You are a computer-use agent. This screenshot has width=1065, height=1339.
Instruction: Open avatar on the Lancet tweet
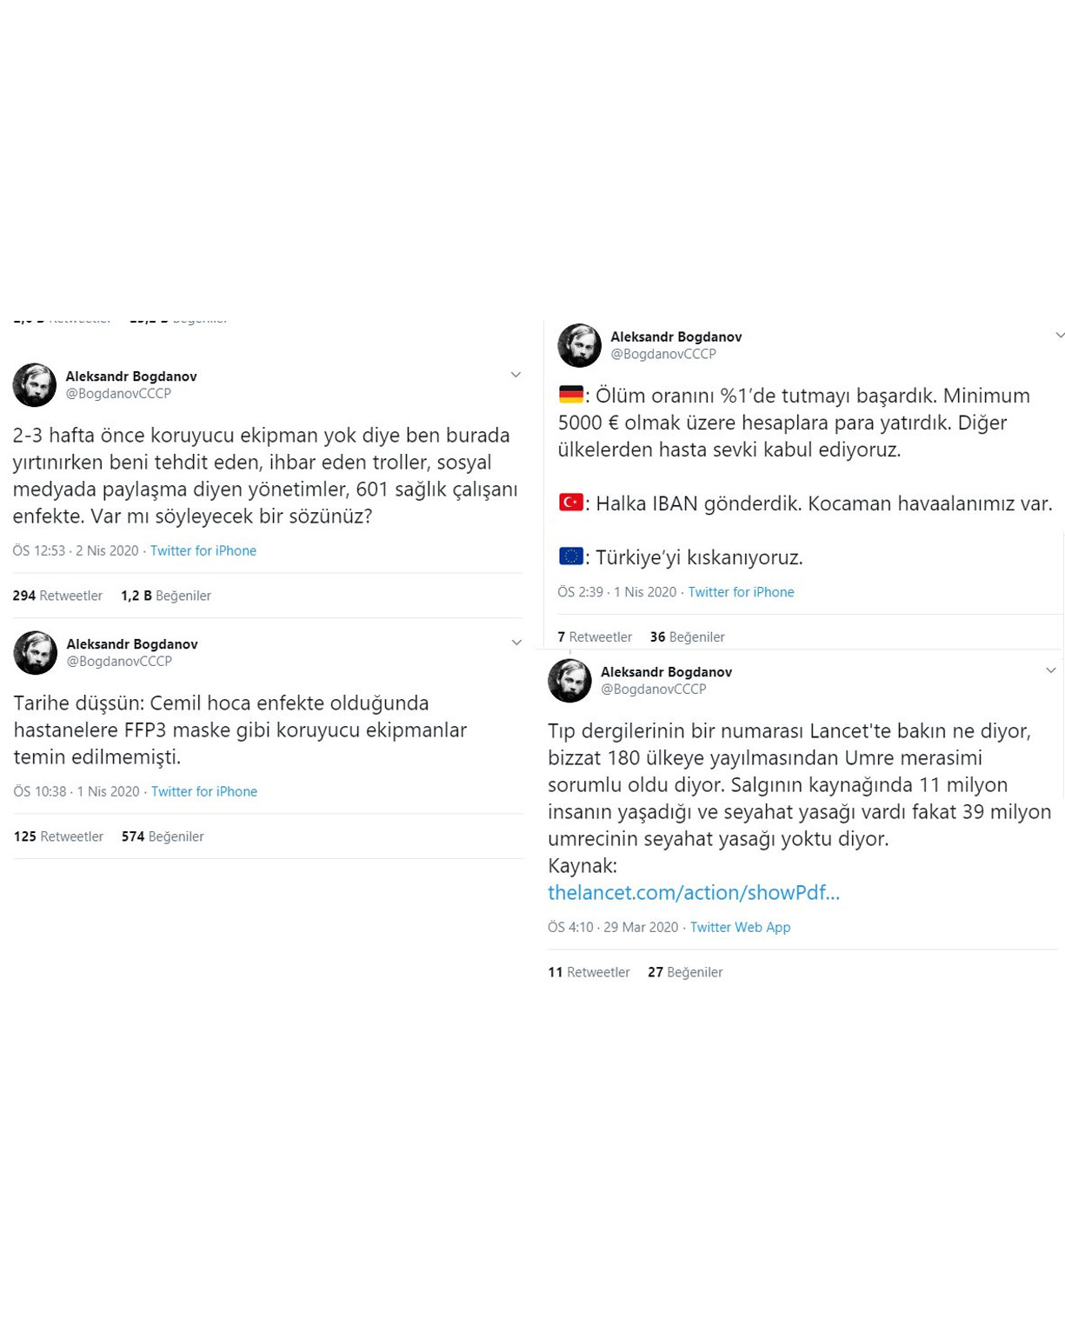(x=569, y=680)
